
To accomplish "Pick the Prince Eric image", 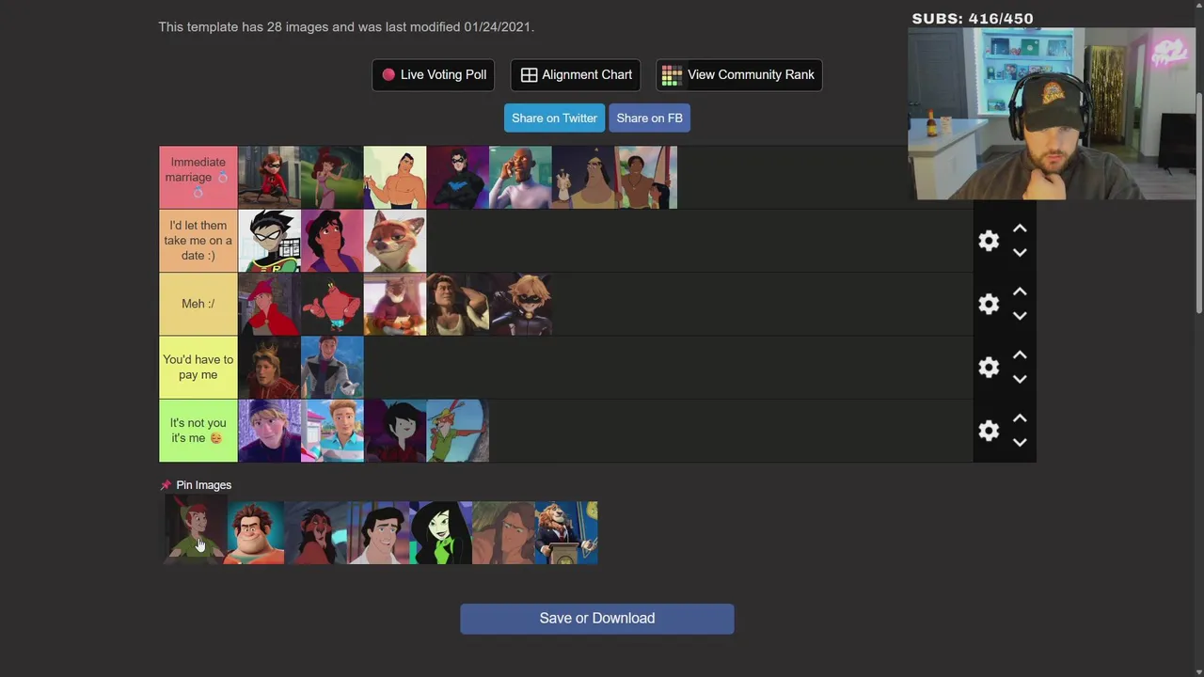I will (x=378, y=533).
